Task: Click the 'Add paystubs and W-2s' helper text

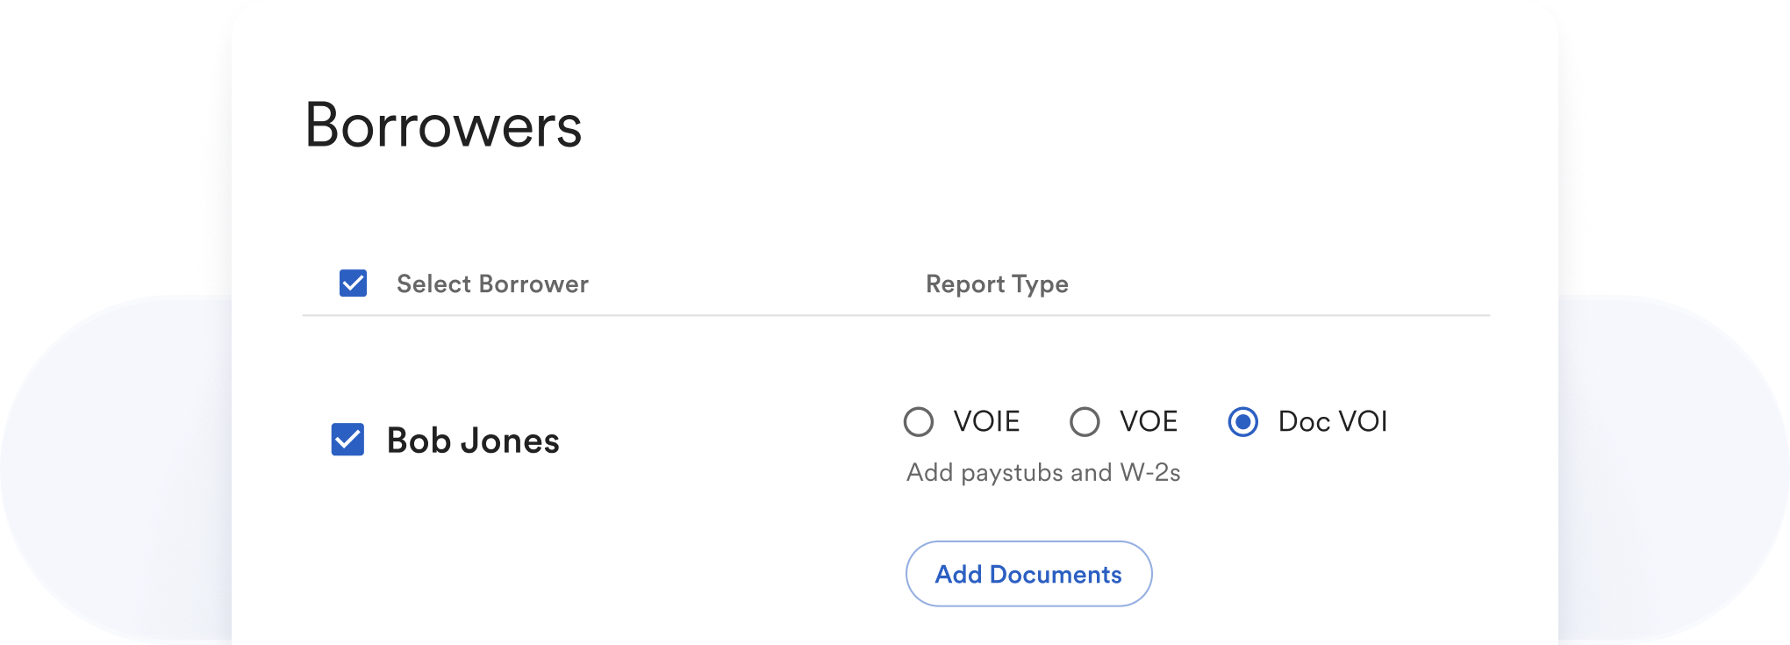Action: coord(1043,473)
